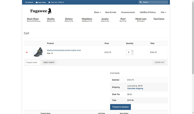Viewport: 194px width, 114px height.
Task: Open the Announcements menu item
Action: pyautogui.click(x=128, y=12)
